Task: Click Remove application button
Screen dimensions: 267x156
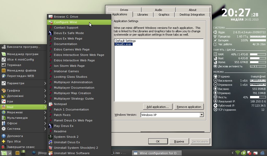Action: click(189, 107)
